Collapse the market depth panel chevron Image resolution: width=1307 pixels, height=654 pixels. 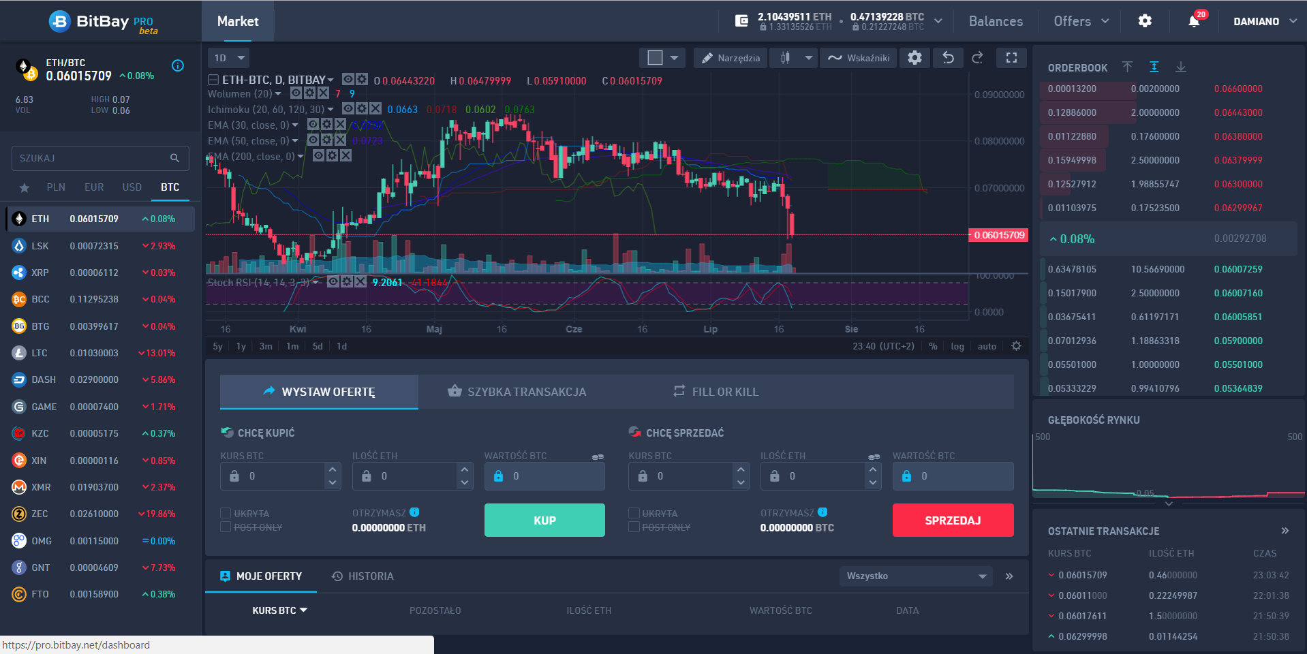click(x=1169, y=503)
